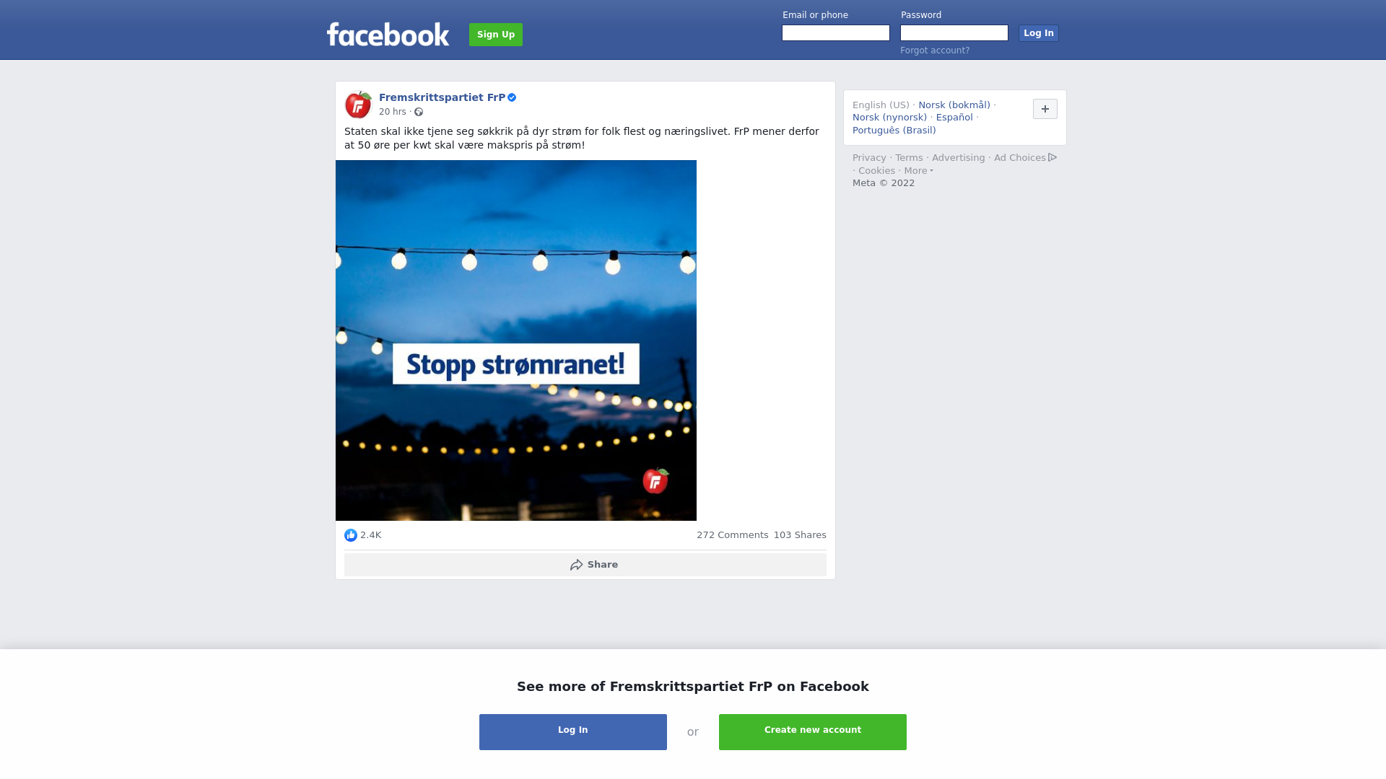
Task: Click the plus icon for more languages
Action: [x=1045, y=109]
